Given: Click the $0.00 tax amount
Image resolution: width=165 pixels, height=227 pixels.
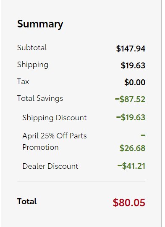Looking at the screenshot, I should click(135, 82).
